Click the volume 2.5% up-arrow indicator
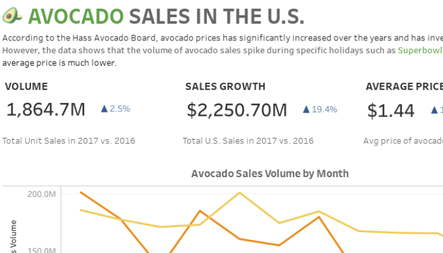 click(x=116, y=109)
